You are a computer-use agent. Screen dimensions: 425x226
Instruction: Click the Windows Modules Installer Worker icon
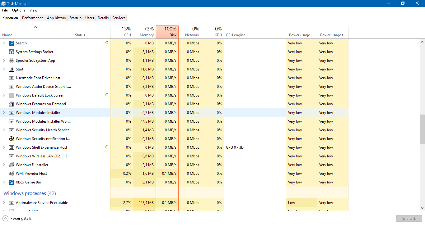[12, 121]
